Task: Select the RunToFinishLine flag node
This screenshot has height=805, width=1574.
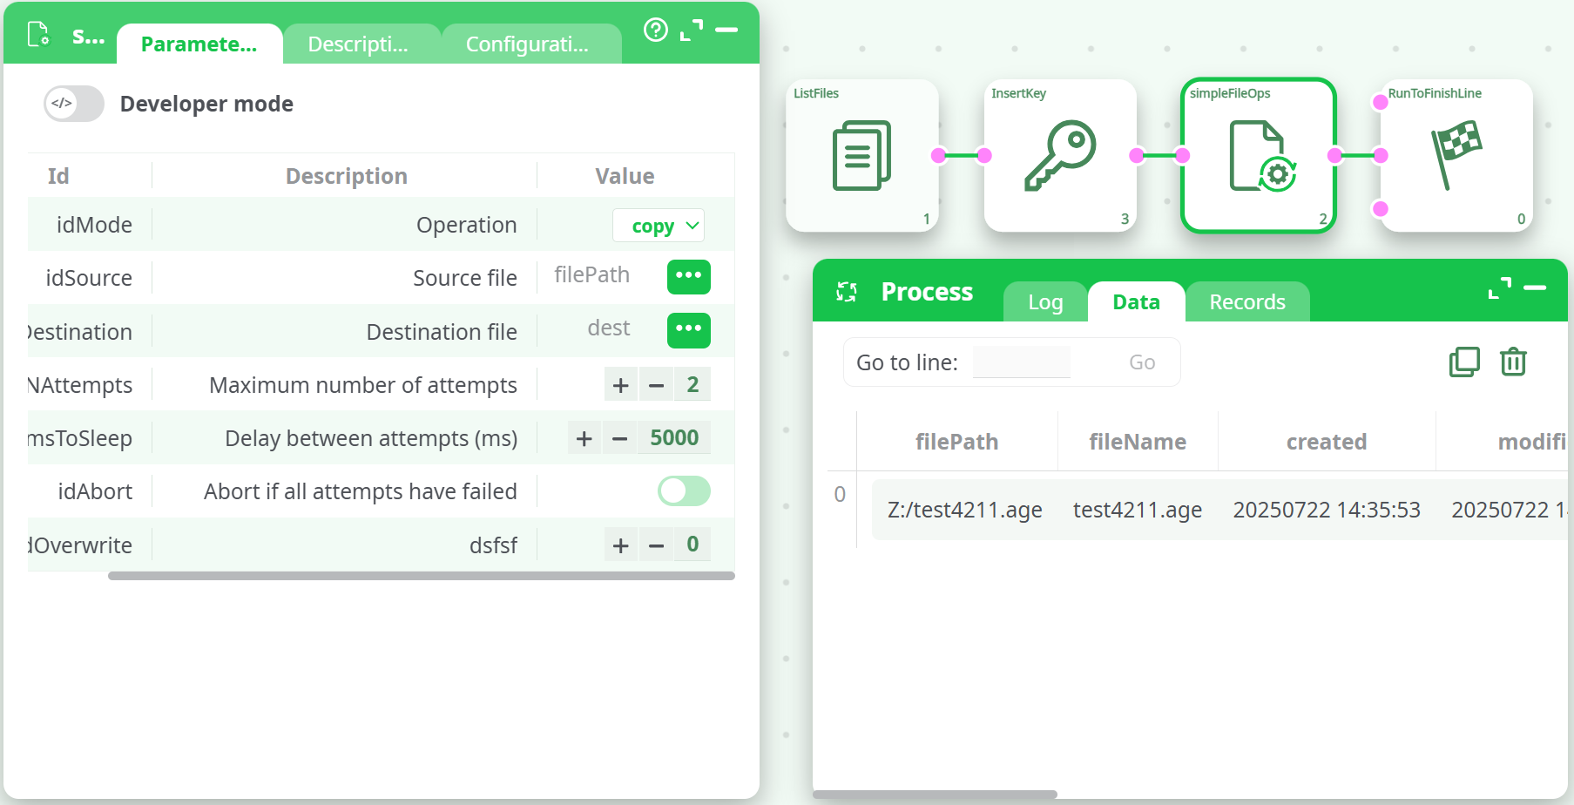Action: 1456,155
